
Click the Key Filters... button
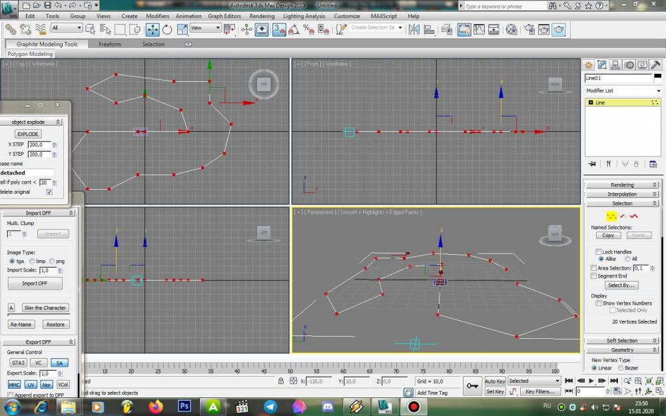pyautogui.click(x=540, y=391)
